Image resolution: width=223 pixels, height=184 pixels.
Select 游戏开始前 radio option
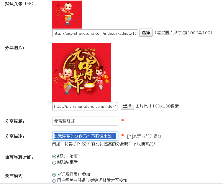[54, 156]
